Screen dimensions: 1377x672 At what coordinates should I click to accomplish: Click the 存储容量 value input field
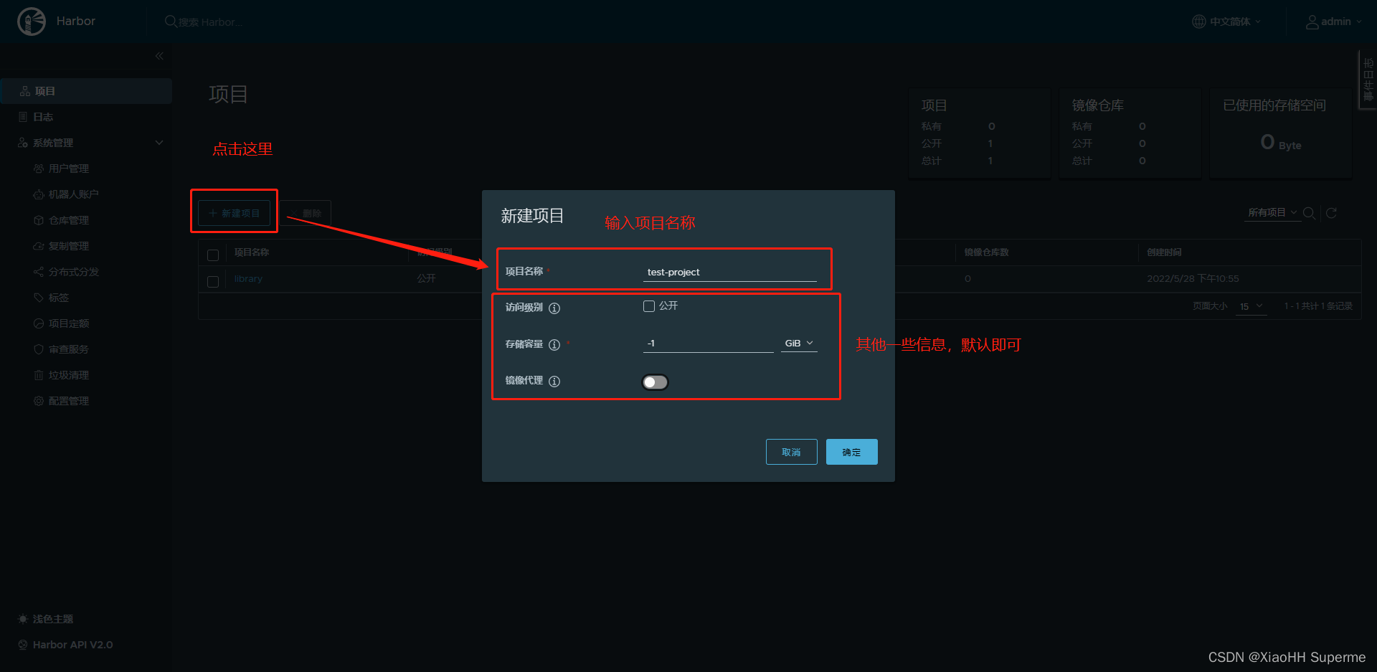(x=709, y=344)
